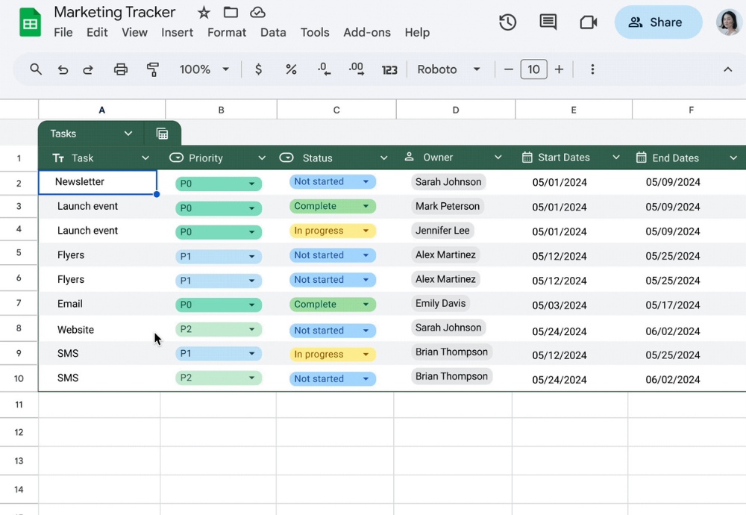Open the zoom 100% dropdown
The width and height of the screenshot is (746, 515).
tap(204, 69)
